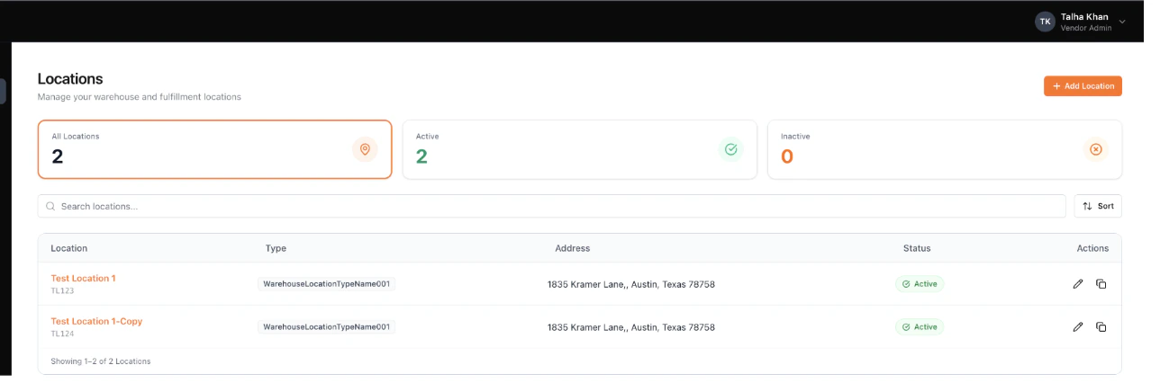This screenshot has height=392, width=1160.
Task: Click Showing 1–2 of 2 Locations text
Action: pyautogui.click(x=101, y=361)
